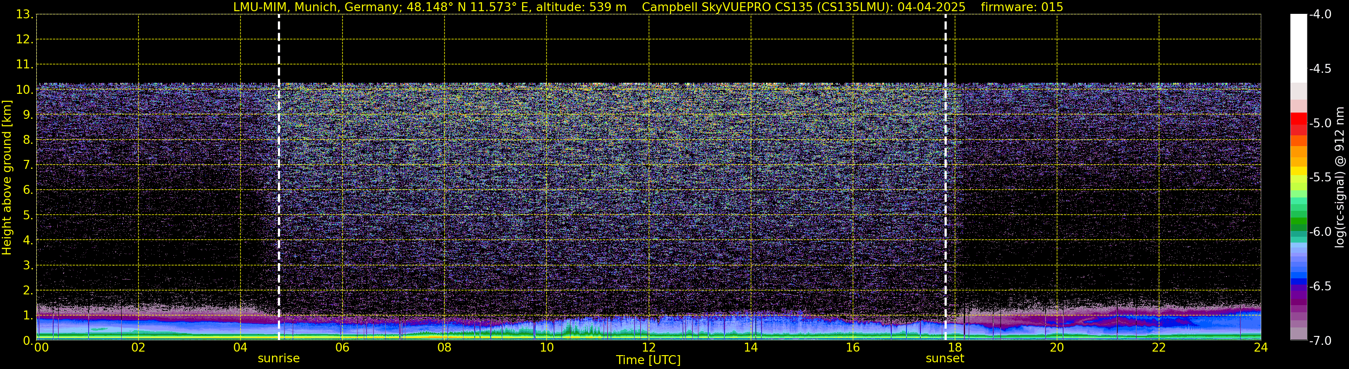Click the green segment of the colorbar
Image resolution: width=1349 pixels, height=369 pixels.
[x=1298, y=222]
